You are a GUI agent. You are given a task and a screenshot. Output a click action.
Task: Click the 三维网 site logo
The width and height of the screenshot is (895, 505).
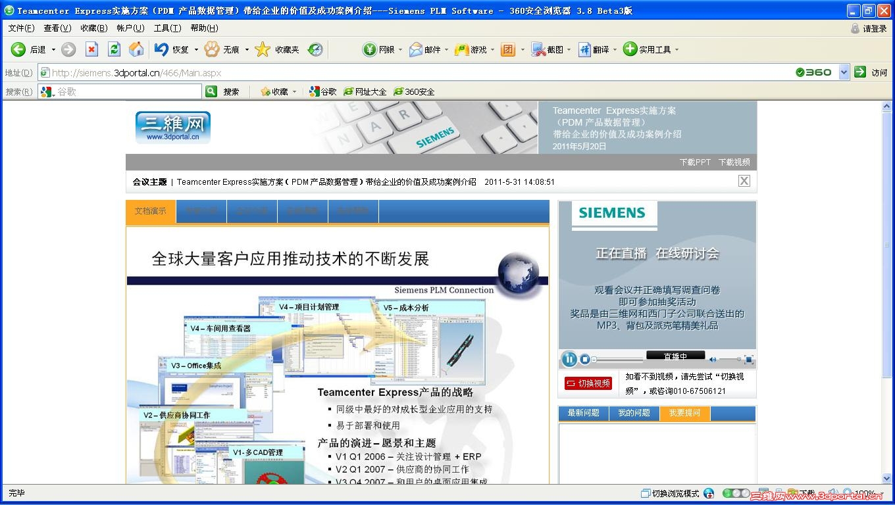tap(173, 128)
